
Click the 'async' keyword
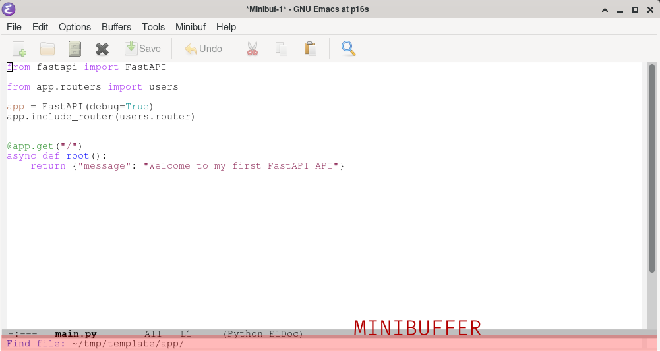tap(22, 156)
